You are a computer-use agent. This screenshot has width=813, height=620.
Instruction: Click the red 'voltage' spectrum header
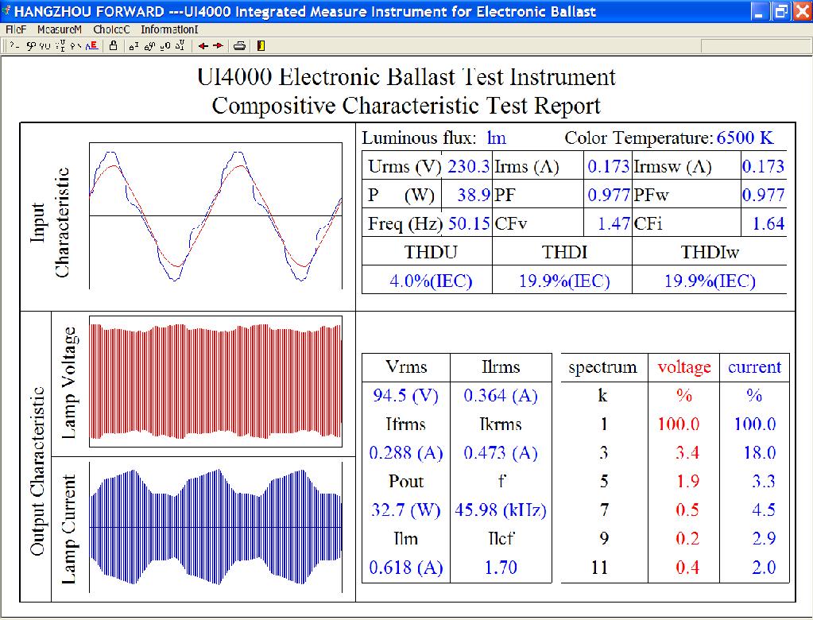[x=684, y=367]
